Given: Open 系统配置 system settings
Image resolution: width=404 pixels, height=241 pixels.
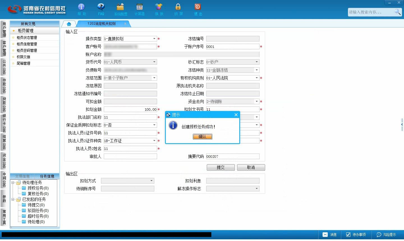Looking at the screenshot, I should pyautogui.click(x=121, y=9).
